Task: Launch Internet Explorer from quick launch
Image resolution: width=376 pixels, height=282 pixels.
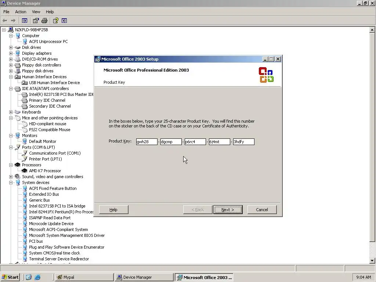Action: tap(37, 277)
